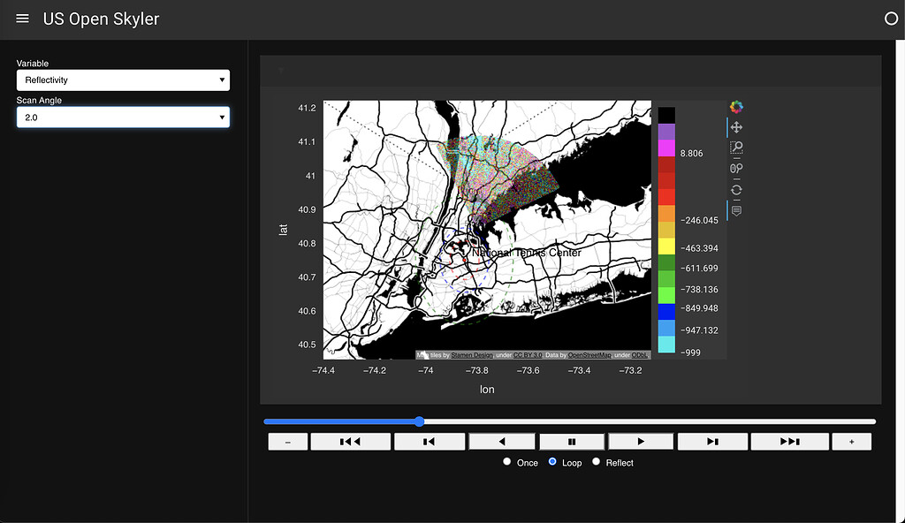Select the Pan tool
The image size is (905, 523).
pyautogui.click(x=736, y=128)
